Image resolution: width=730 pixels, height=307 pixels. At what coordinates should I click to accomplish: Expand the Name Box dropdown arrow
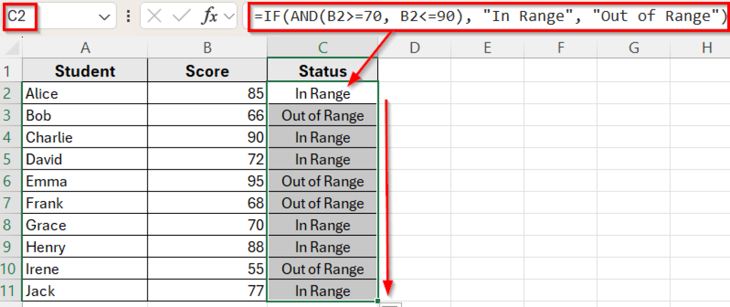[x=104, y=17]
